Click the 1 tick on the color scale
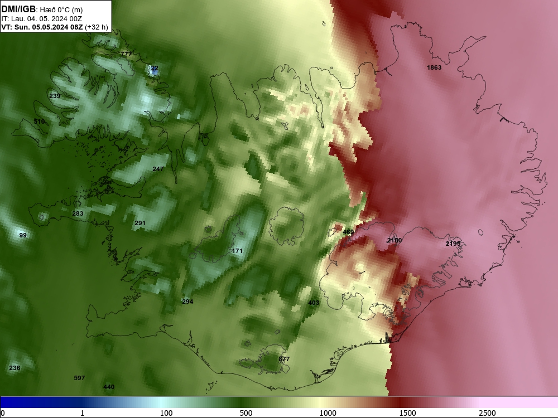The width and height of the screenshot is (558, 418). pos(82,413)
